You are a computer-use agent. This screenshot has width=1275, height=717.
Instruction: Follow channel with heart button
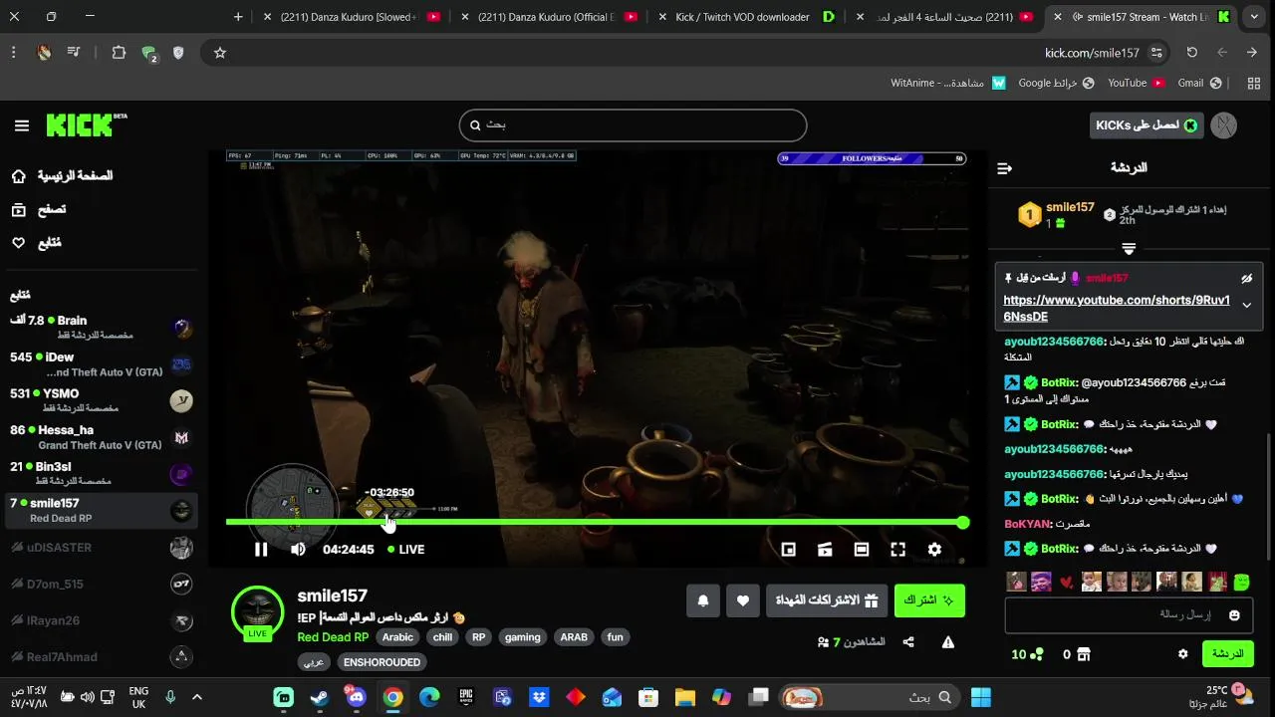[x=743, y=600]
